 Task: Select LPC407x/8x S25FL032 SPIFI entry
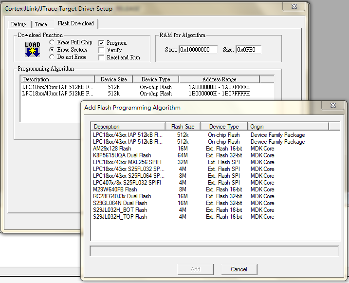[x=215, y=183]
